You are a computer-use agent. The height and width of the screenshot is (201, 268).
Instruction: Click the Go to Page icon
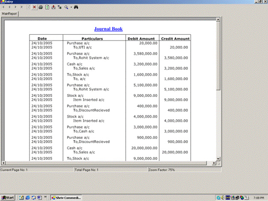coord(28,7)
